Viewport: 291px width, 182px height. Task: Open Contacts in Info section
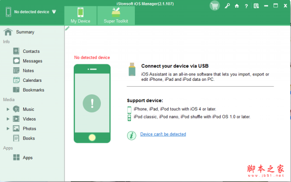31,51
